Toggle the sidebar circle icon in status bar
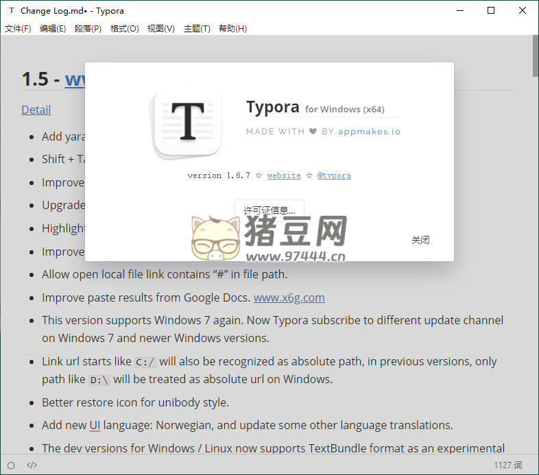This screenshot has width=539, height=475. [11, 465]
